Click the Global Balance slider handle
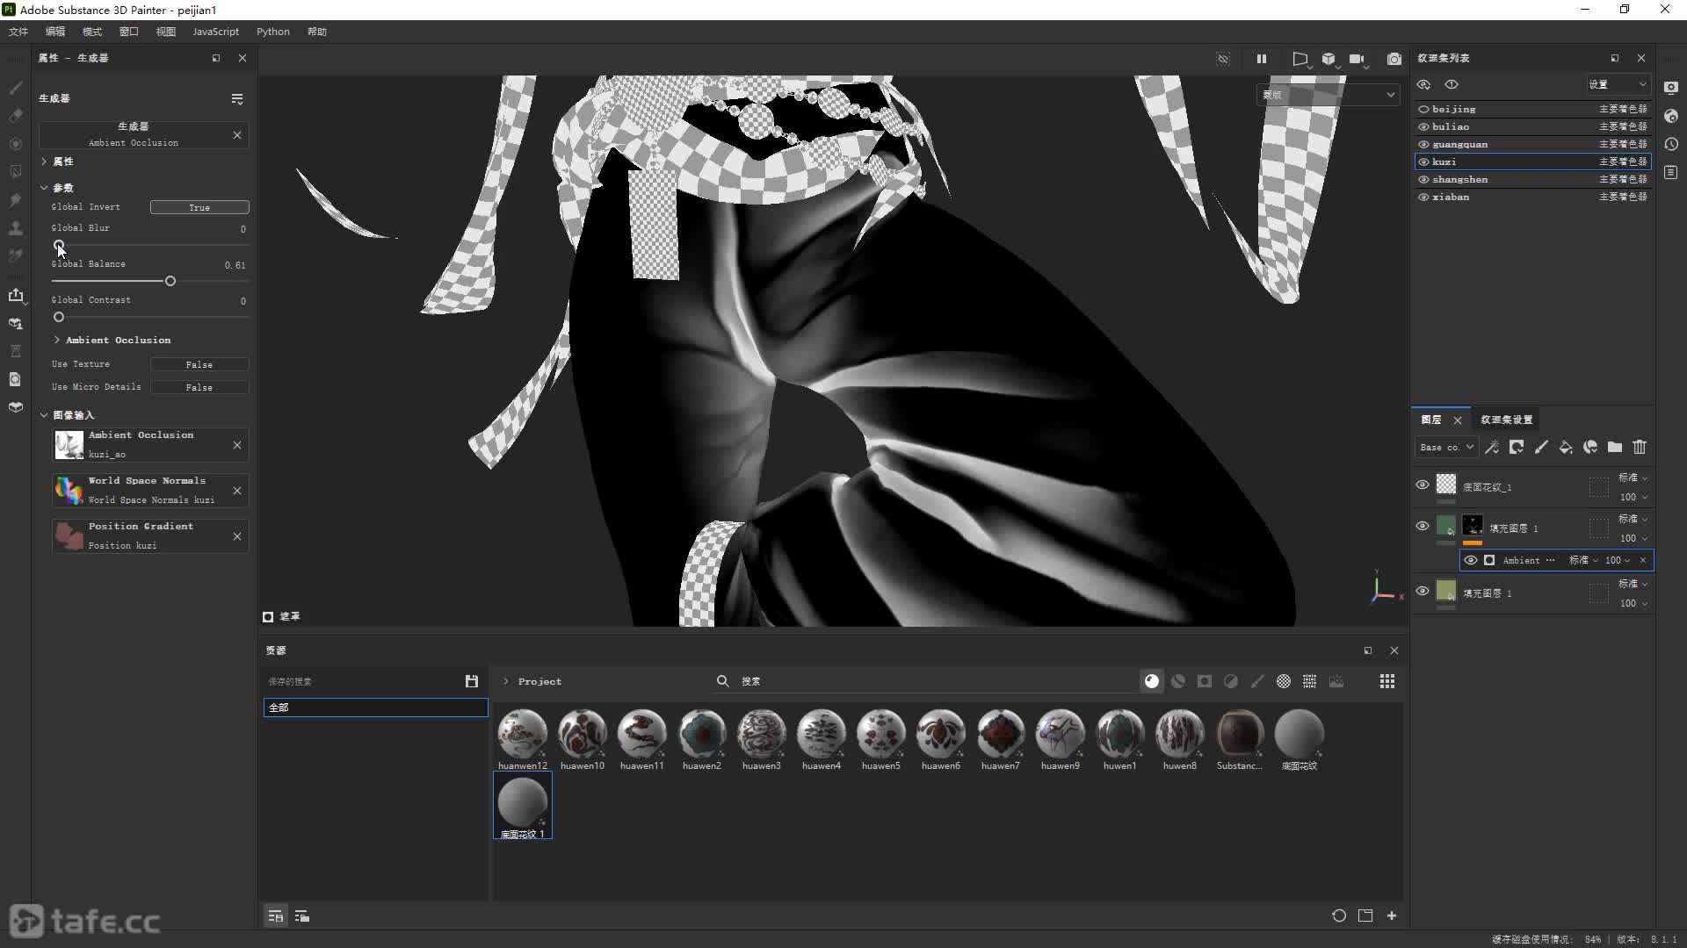 pos(170,281)
